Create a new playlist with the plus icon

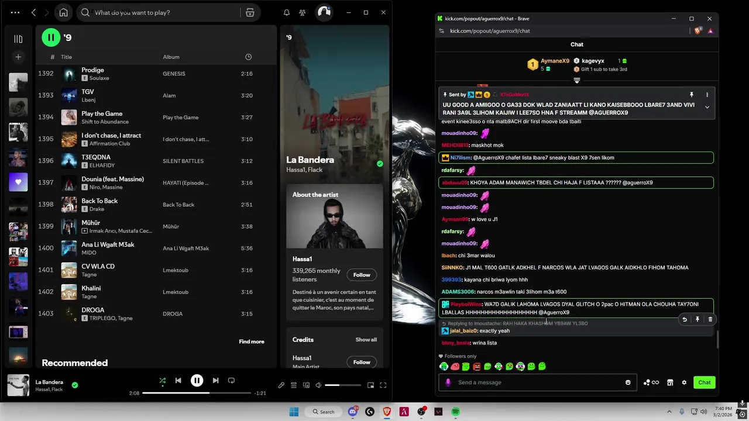(x=18, y=57)
